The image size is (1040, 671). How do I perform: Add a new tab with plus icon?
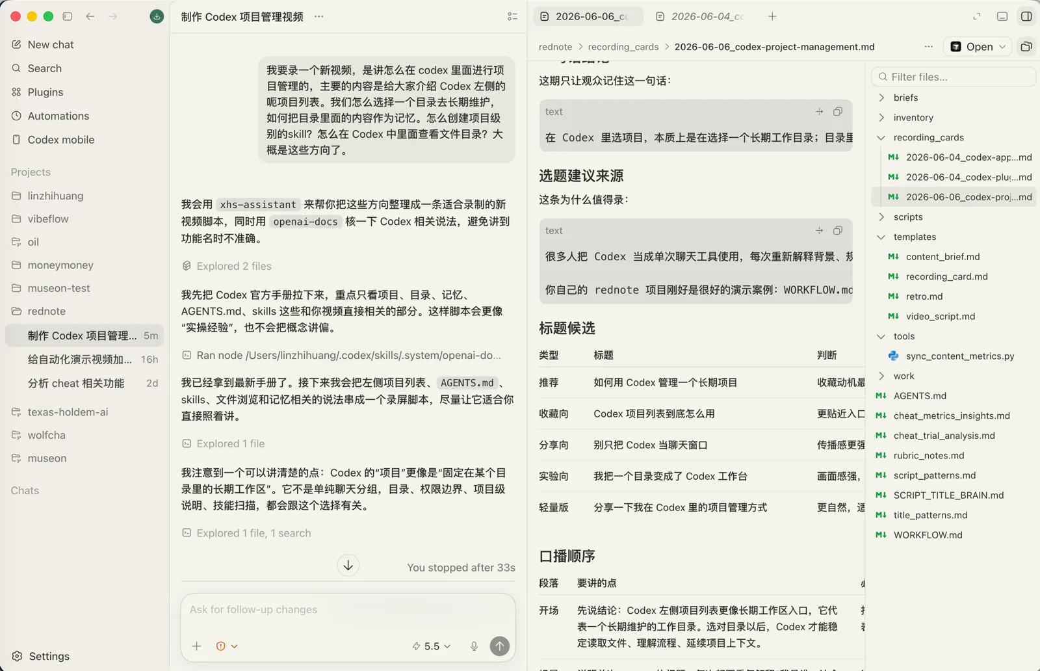772,16
